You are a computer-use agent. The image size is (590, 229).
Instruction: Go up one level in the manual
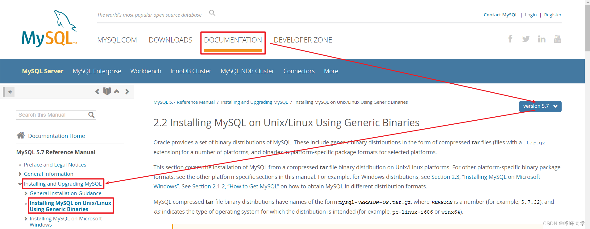pos(117,91)
